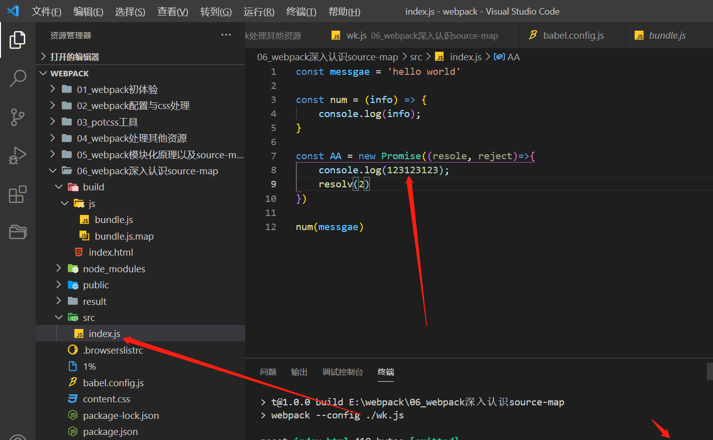Expand the 01_webpack初体验 folder
713x440 pixels.
point(53,89)
